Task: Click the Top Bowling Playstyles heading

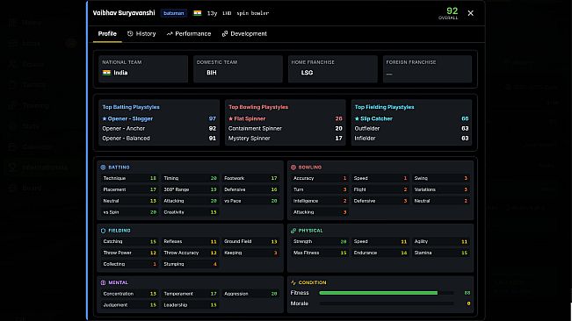Action: [258, 107]
